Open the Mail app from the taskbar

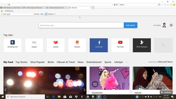[70, 97]
